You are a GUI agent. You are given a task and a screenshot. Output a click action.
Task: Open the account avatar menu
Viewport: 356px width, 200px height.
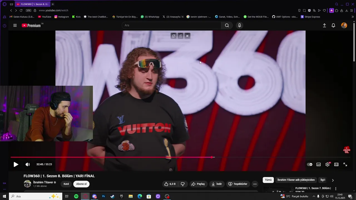click(344, 25)
